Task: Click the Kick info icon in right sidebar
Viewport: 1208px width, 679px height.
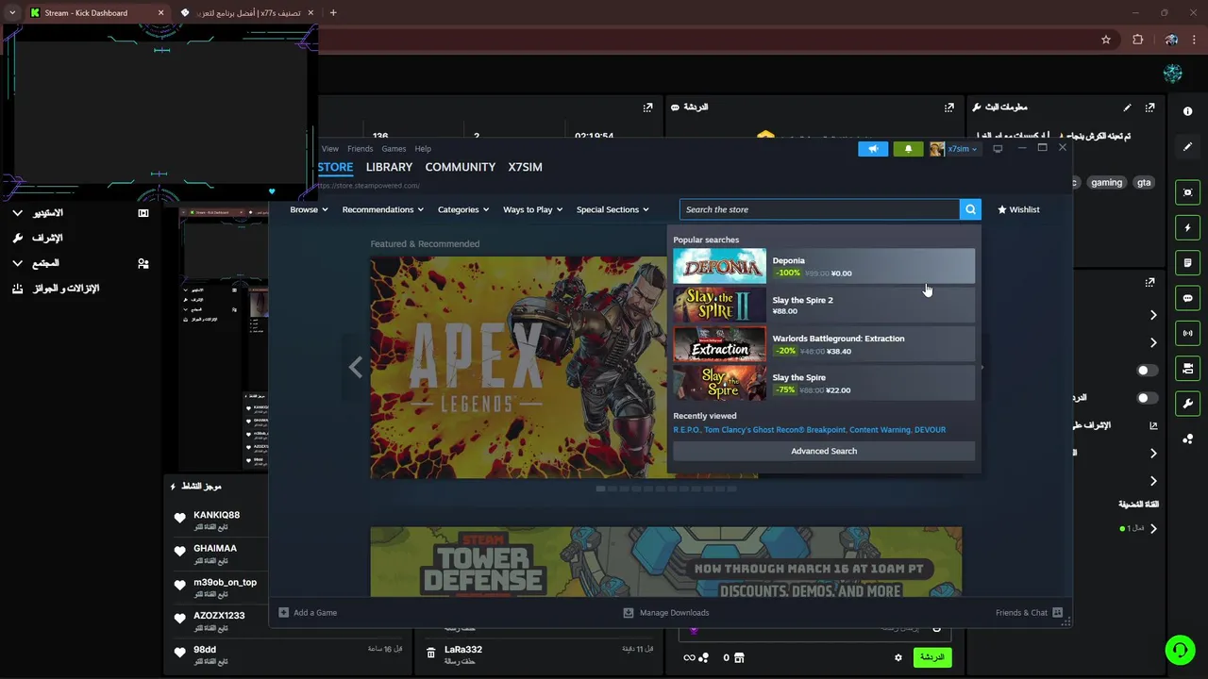Action: (1187, 111)
